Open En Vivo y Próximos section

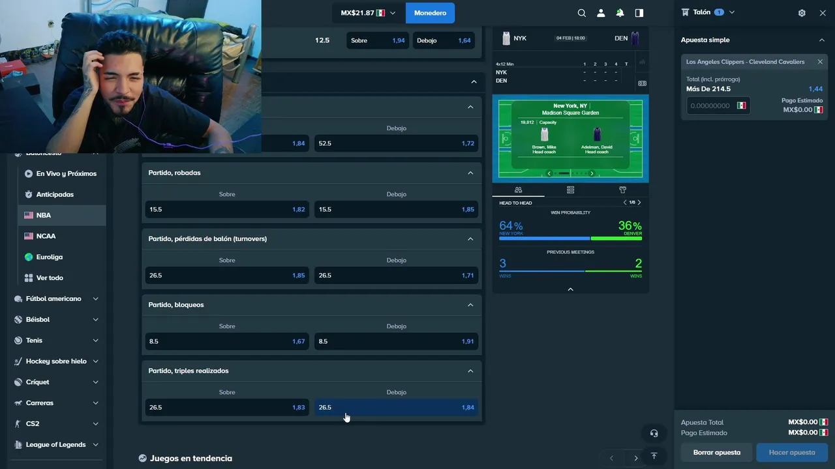pos(61,174)
